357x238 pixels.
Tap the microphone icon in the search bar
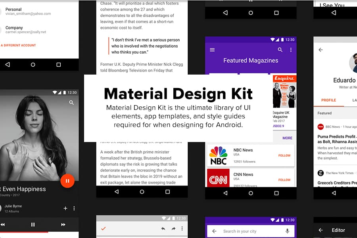tap(287, 231)
